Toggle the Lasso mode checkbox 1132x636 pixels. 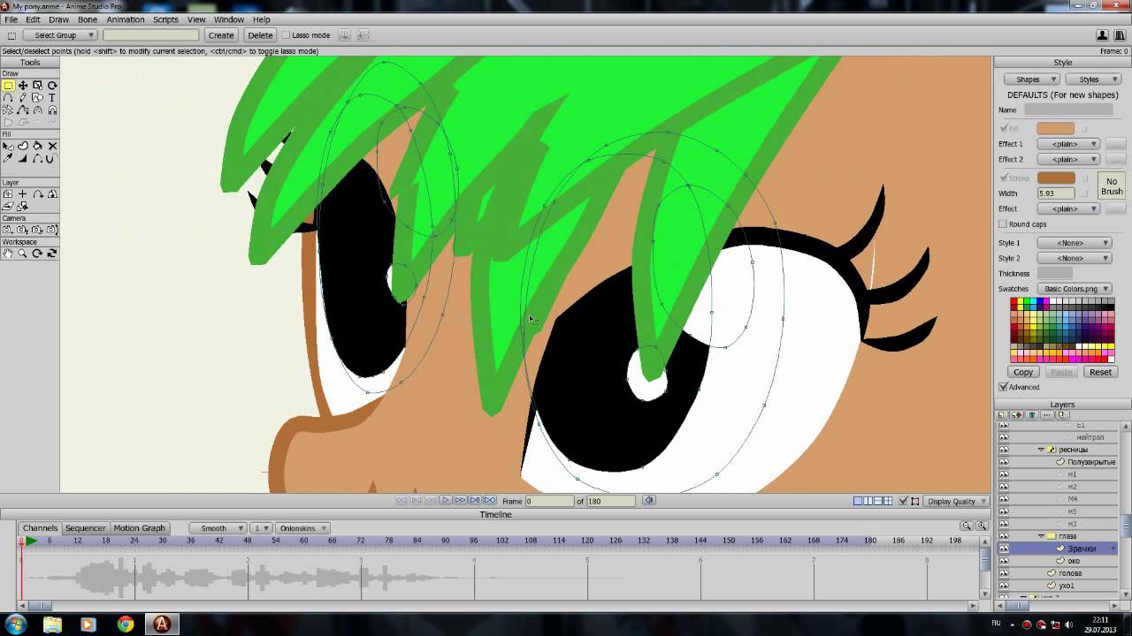pyautogui.click(x=286, y=35)
